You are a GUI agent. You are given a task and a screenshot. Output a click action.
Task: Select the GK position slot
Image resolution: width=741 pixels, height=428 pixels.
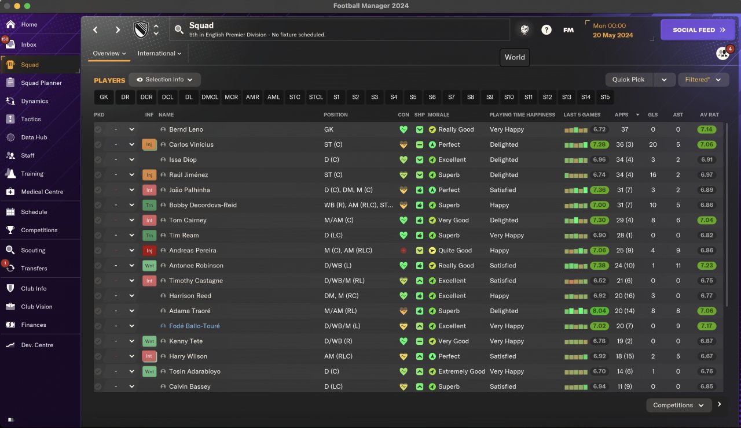[104, 97]
